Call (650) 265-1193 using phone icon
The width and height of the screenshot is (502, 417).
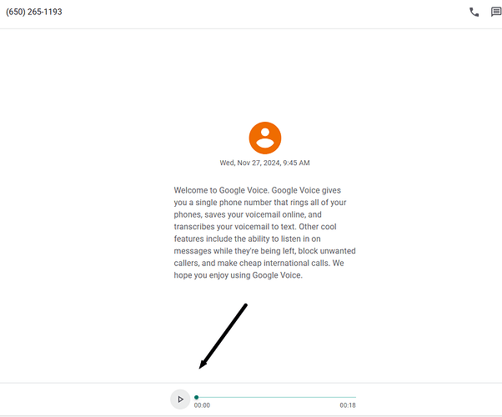pos(474,13)
